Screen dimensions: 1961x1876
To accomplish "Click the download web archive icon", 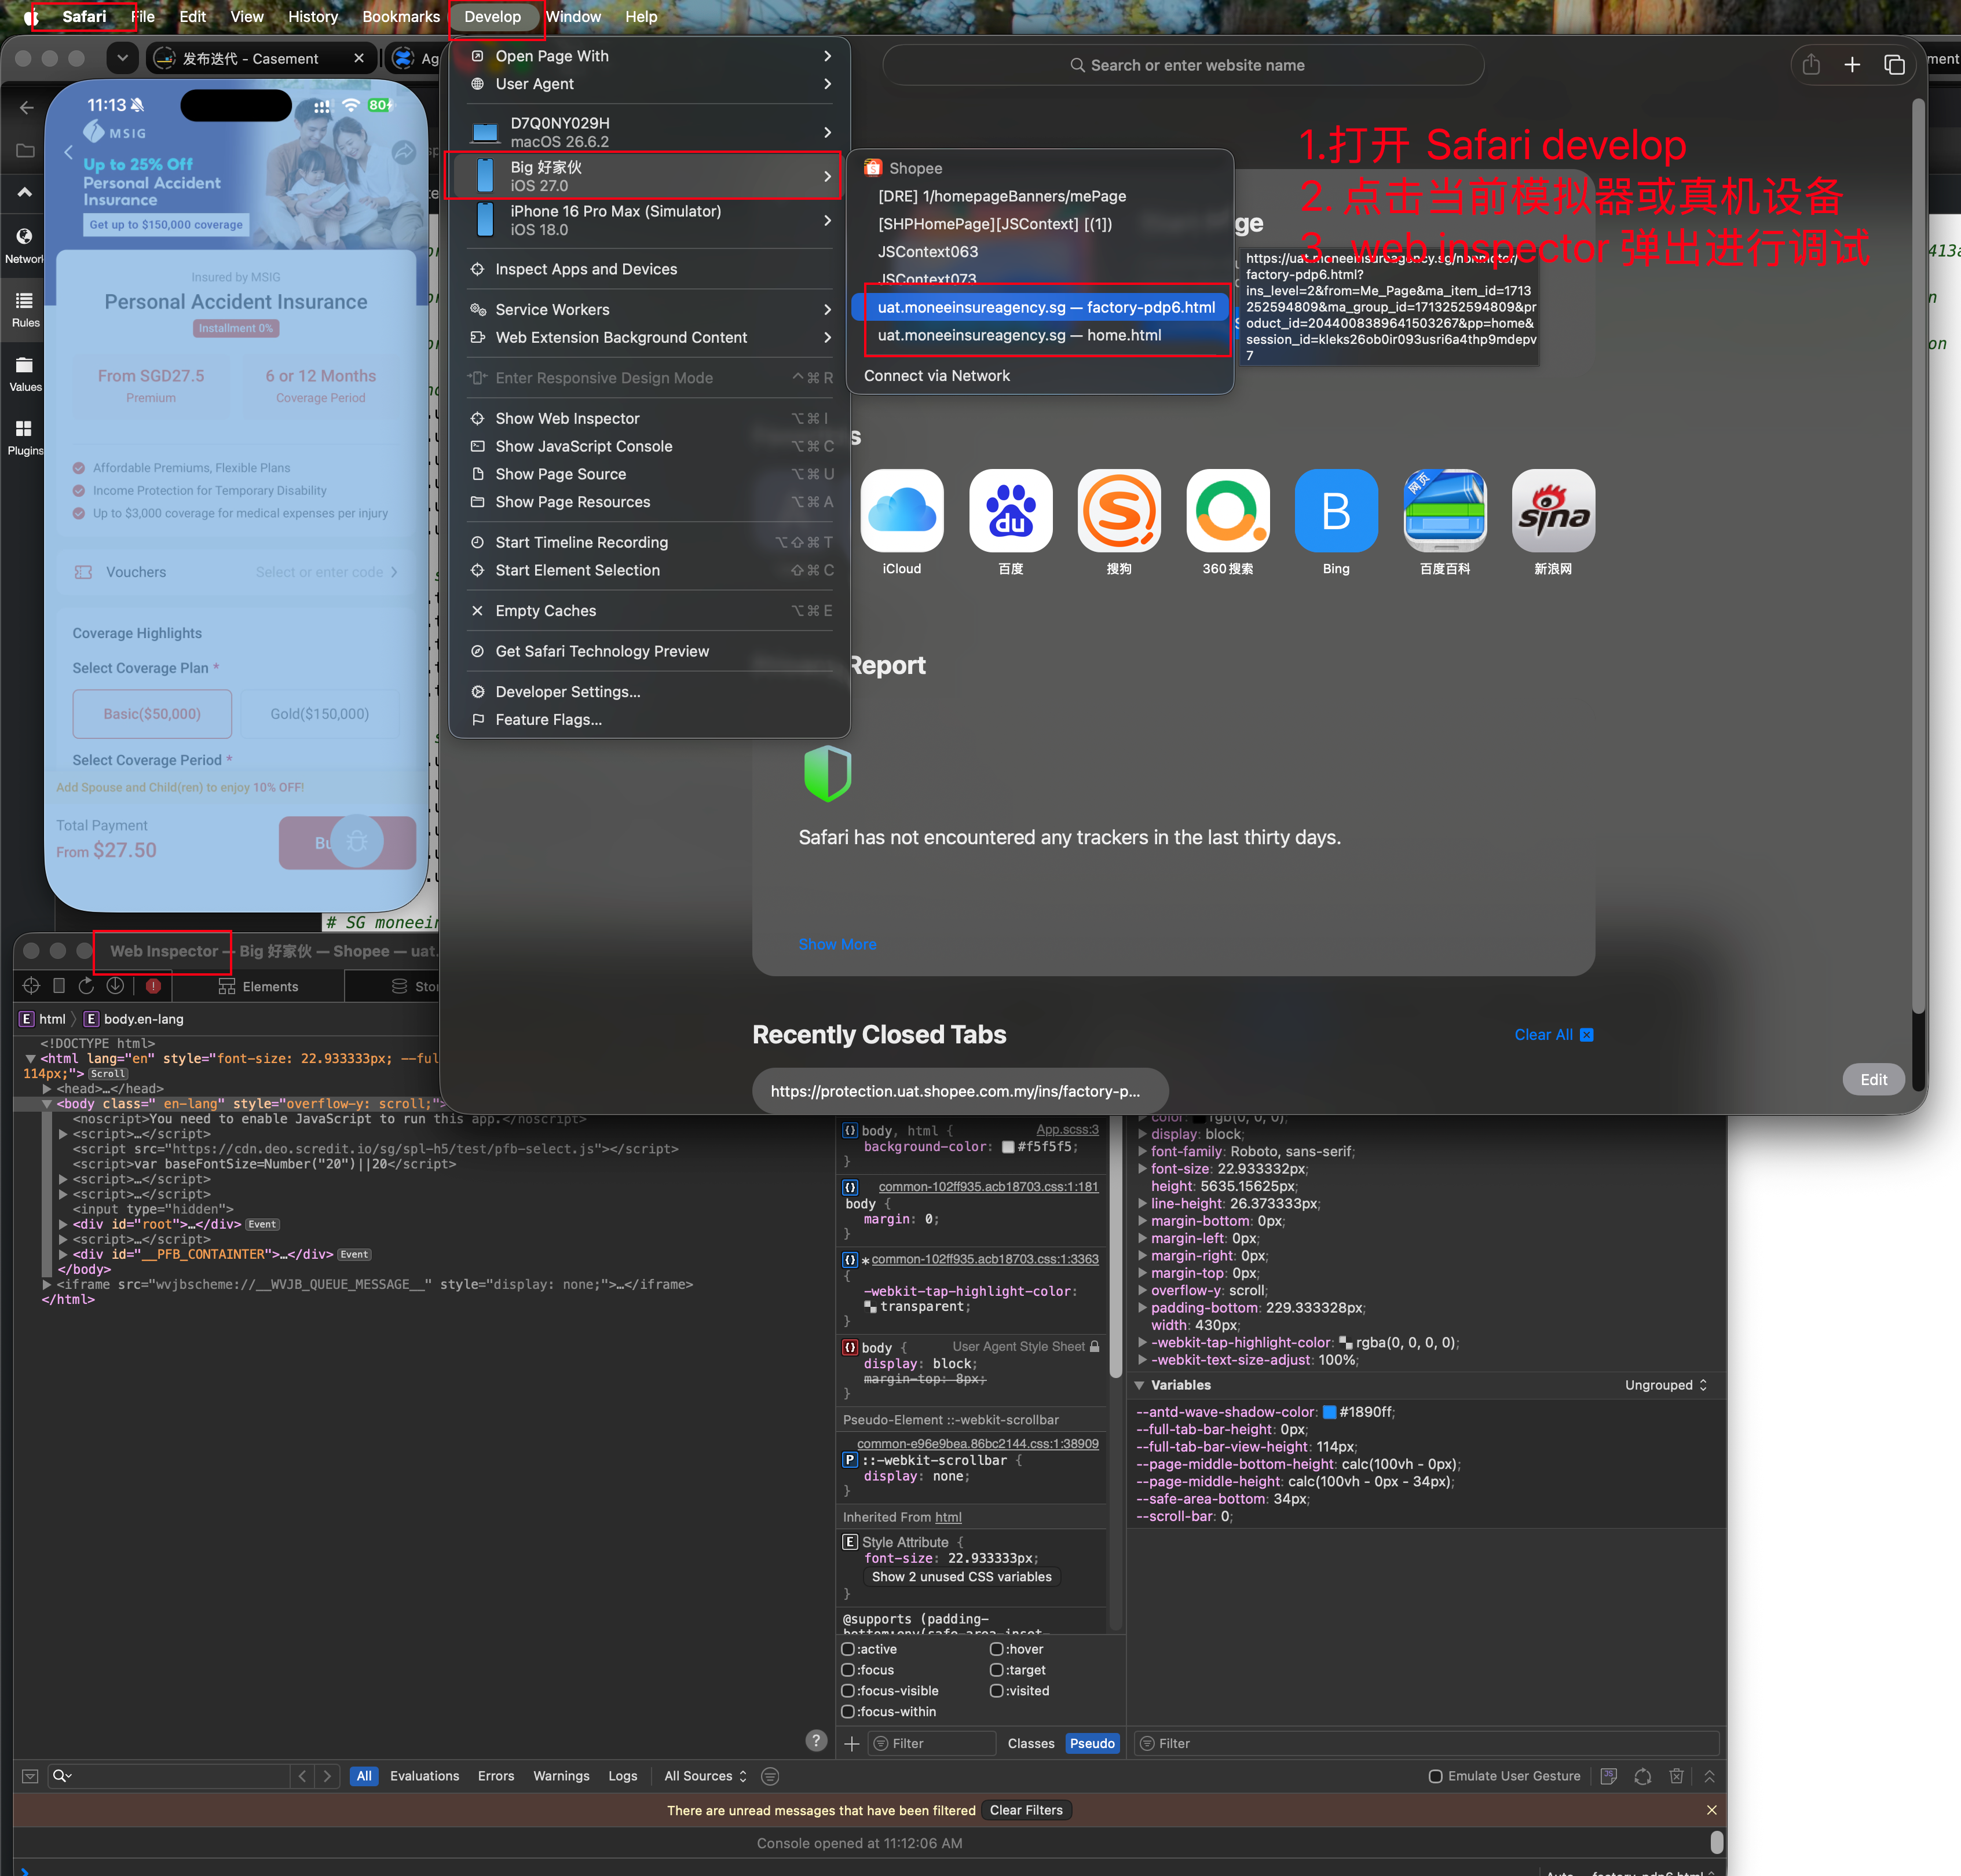I will [115, 986].
